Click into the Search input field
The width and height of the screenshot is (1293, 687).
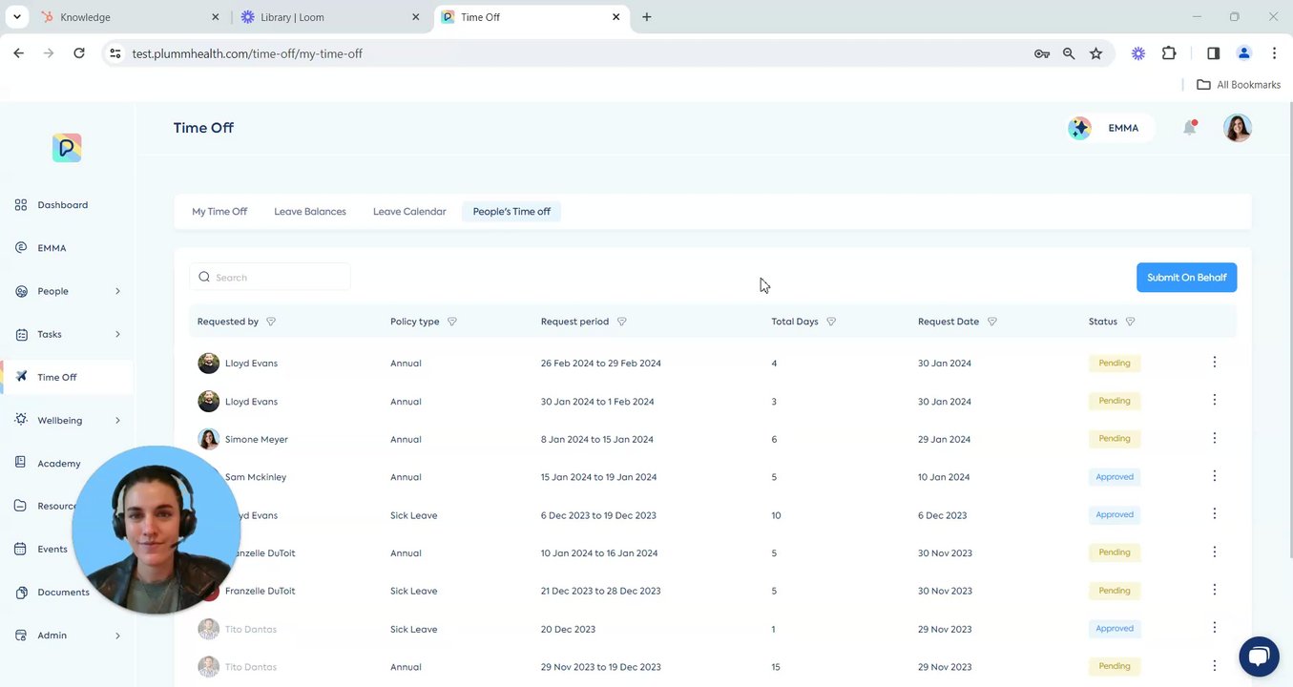pyautogui.click(x=270, y=278)
